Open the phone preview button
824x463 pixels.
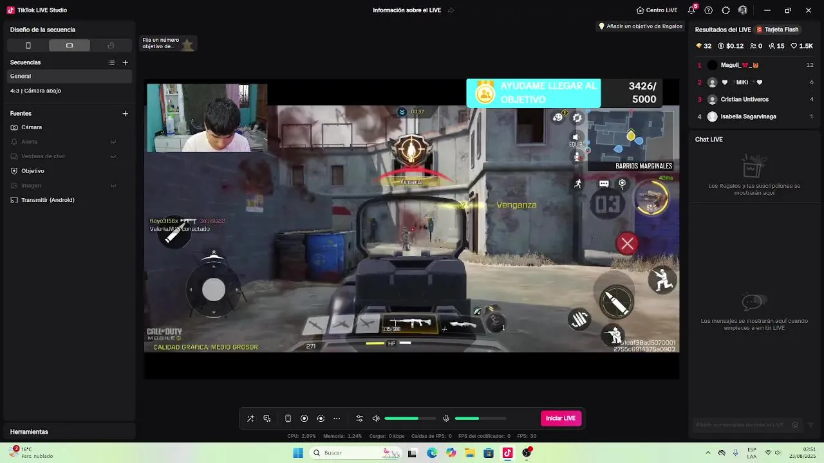[x=288, y=419]
